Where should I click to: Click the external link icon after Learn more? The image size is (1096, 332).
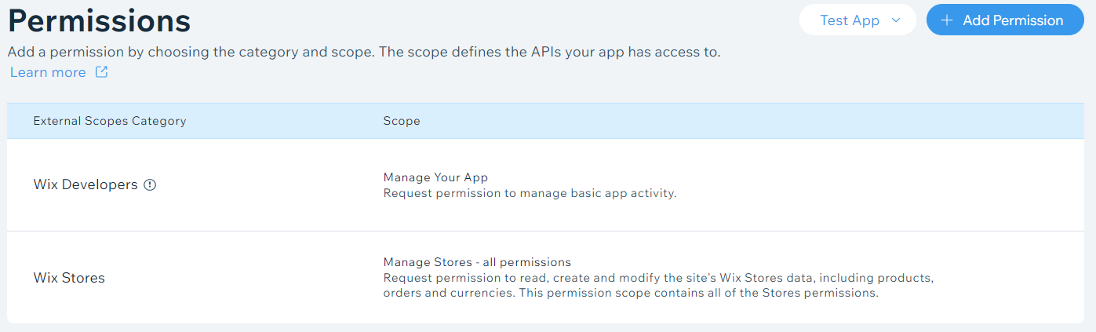pos(101,72)
